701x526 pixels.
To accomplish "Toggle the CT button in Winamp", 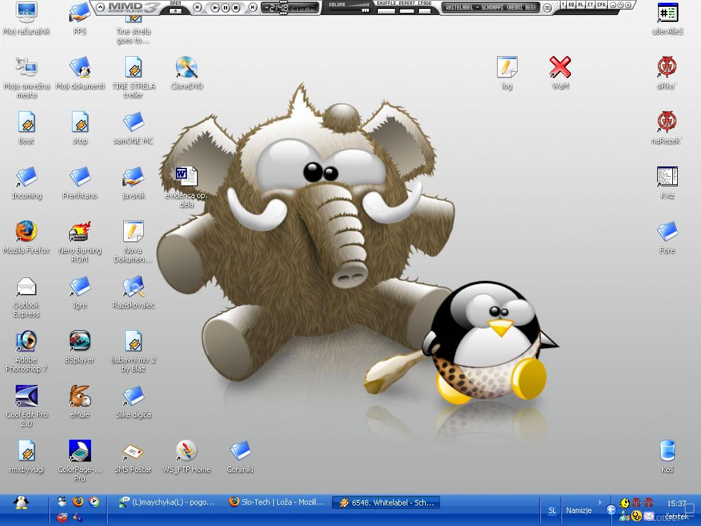I will tap(591, 5).
